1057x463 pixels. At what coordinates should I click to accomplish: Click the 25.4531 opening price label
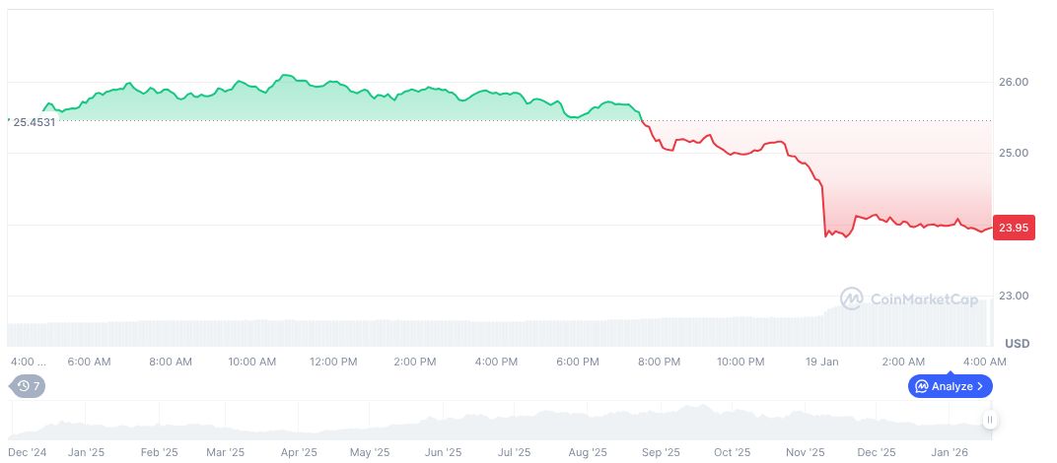(x=34, y=122)
